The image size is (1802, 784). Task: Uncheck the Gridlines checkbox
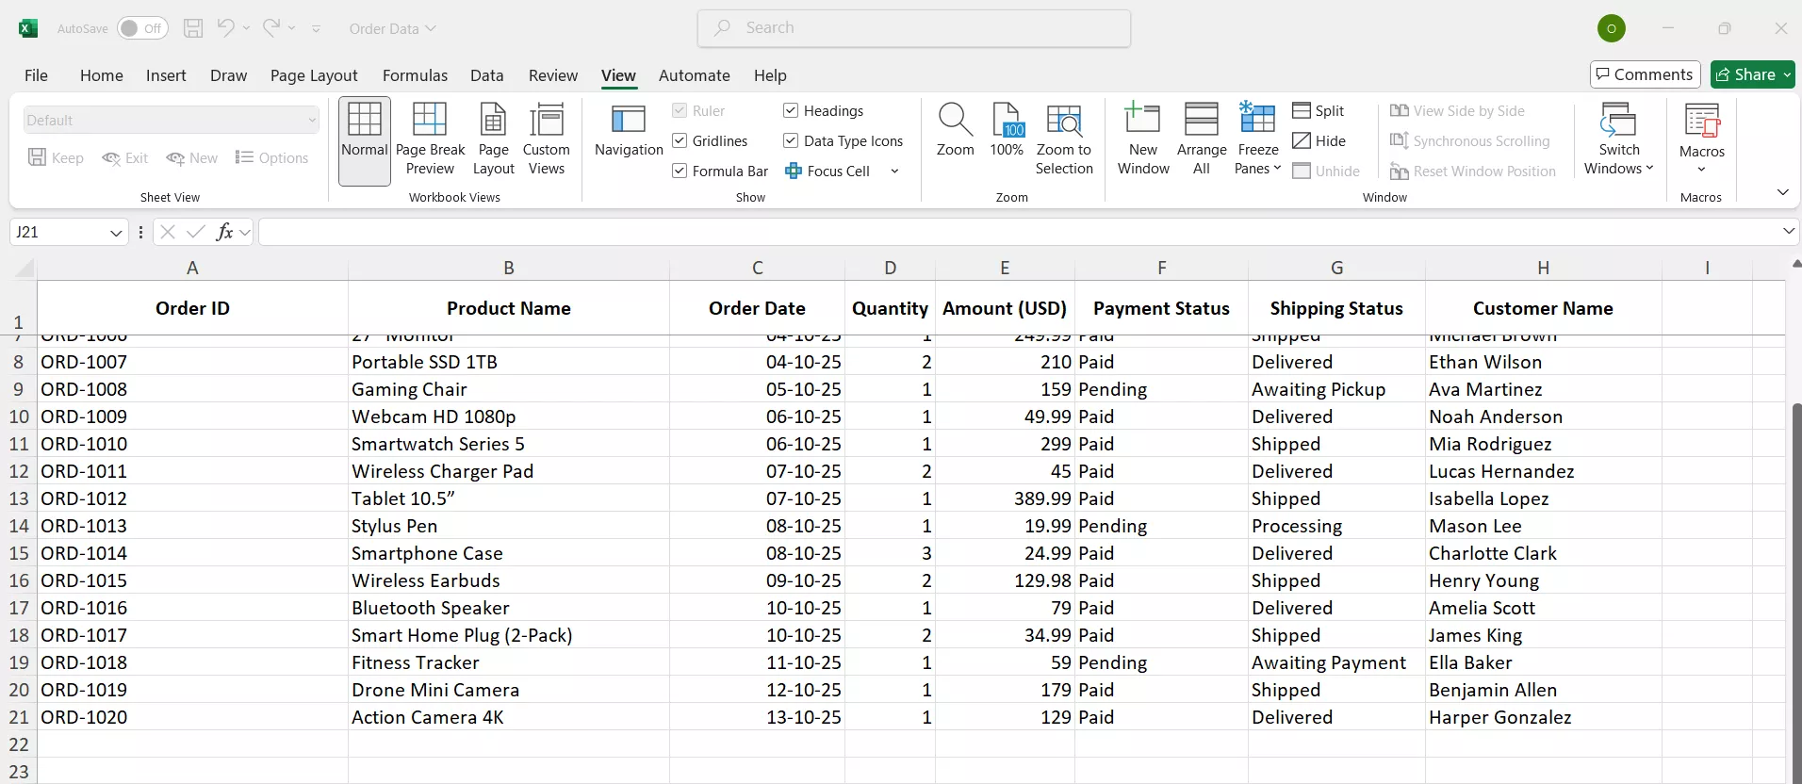pos(680,141)
